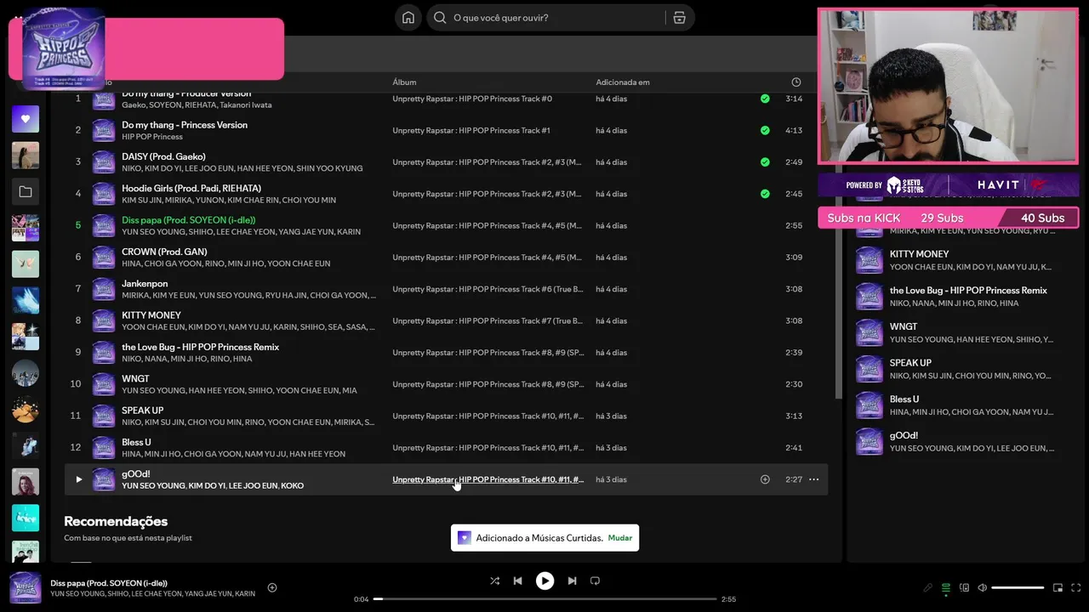Open playing Diss papa title in track list
Image resolution: width=1089 pixels, height=612 pixels.
coord(188,220)
